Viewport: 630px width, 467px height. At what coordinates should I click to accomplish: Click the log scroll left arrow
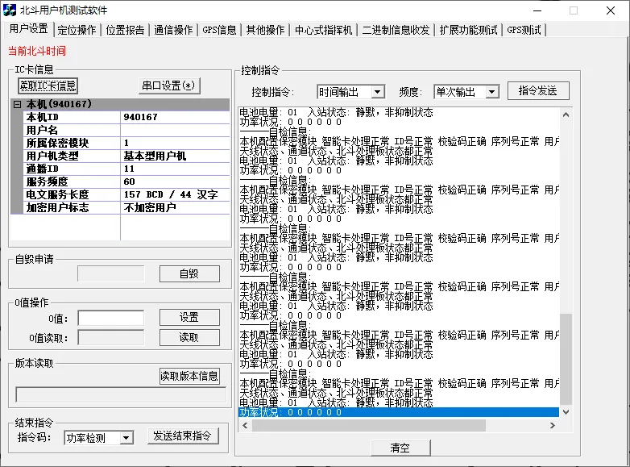(x=245, y=425)
